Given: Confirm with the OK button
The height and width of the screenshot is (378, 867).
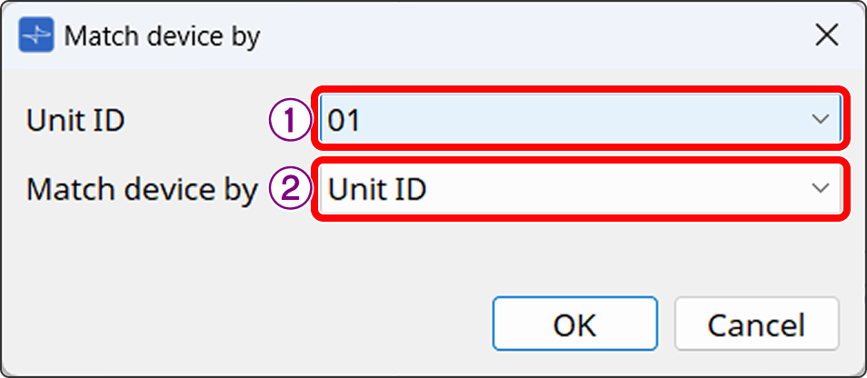Looking at the screenshot, I should [x=574, y=324].
